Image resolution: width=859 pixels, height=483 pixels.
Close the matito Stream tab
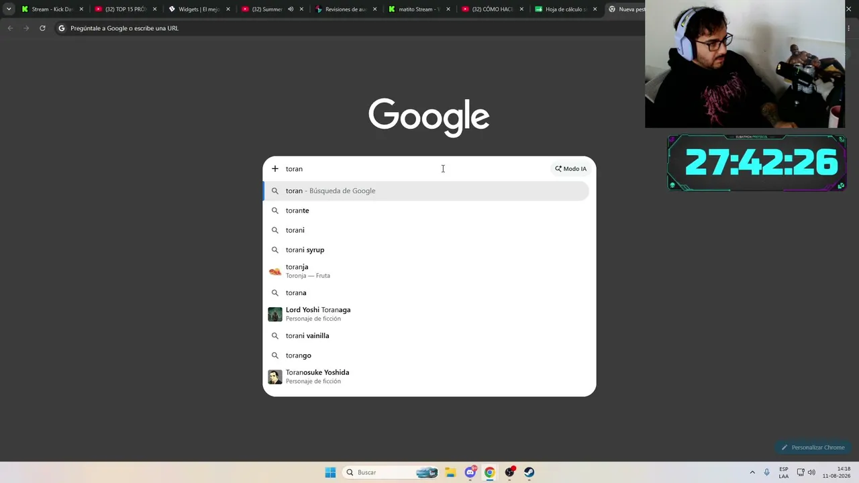[x=448, y=9]
